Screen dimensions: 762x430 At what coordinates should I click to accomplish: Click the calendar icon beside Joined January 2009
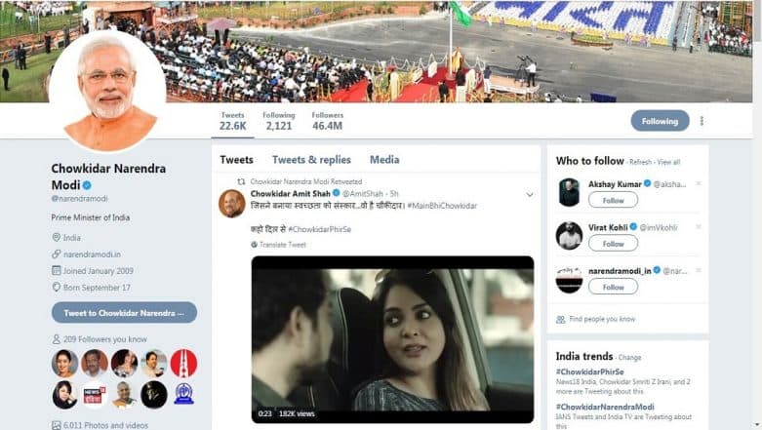[57, 271]
